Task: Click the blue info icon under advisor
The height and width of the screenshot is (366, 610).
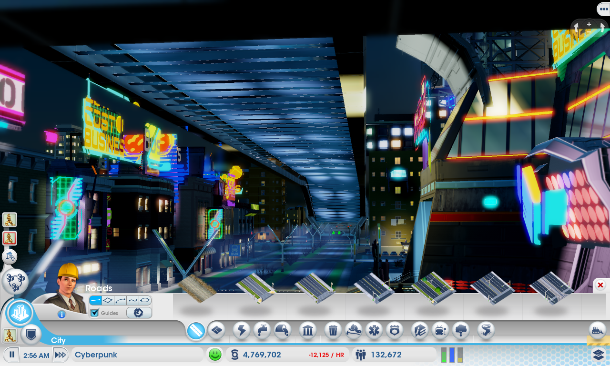Action: 61,315
